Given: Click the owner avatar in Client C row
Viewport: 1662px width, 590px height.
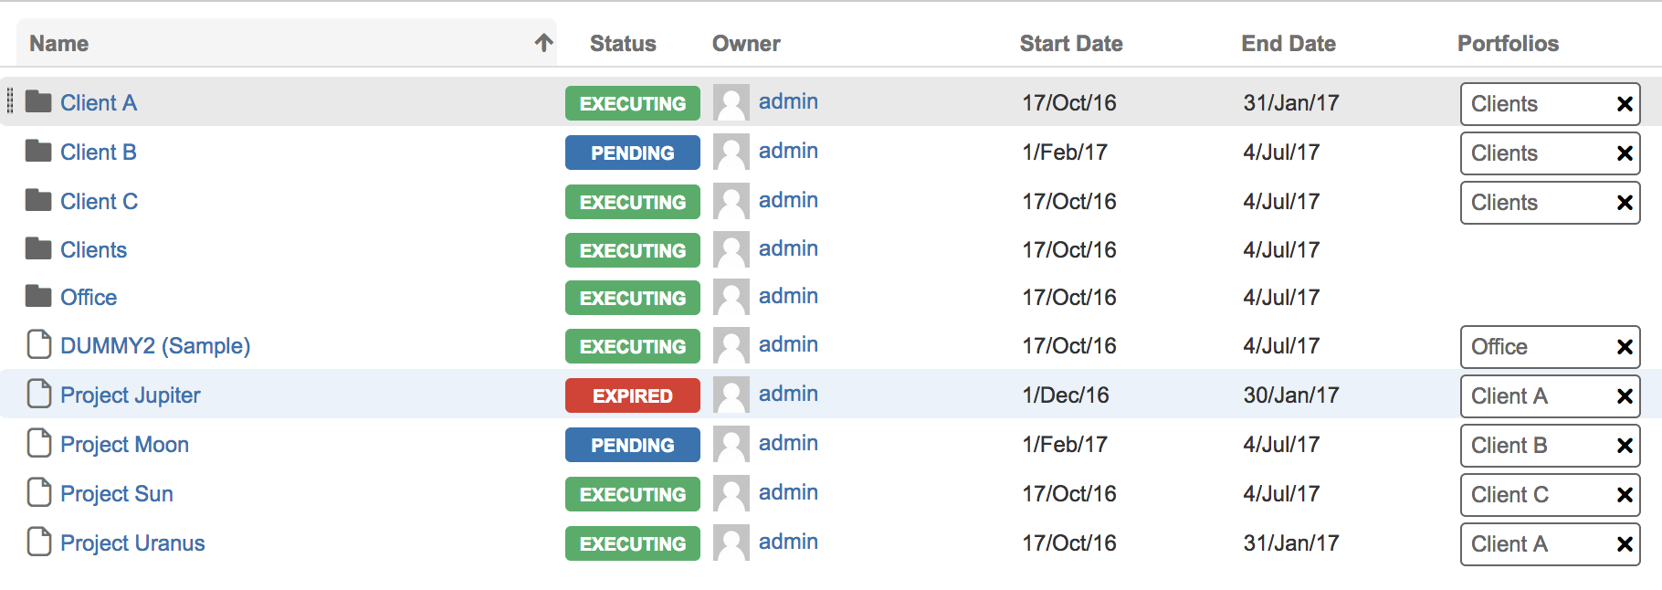Looking at the screenshot, I should [731, 202].
